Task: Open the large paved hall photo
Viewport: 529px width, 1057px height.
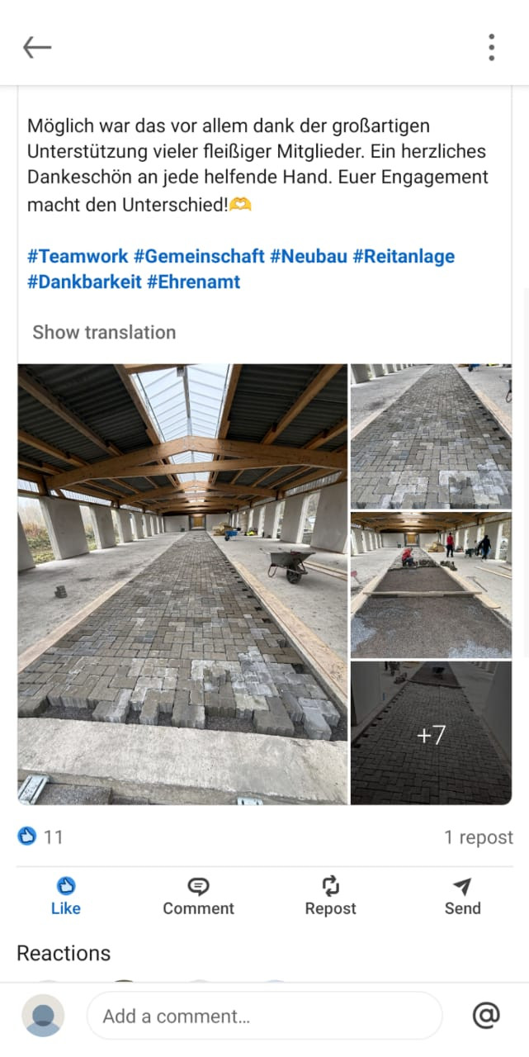Action: click(182, 584)
